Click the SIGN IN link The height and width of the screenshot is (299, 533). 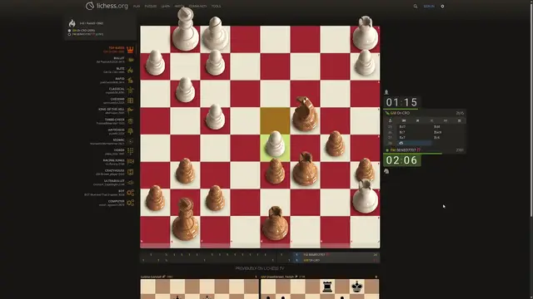[429, 6]
